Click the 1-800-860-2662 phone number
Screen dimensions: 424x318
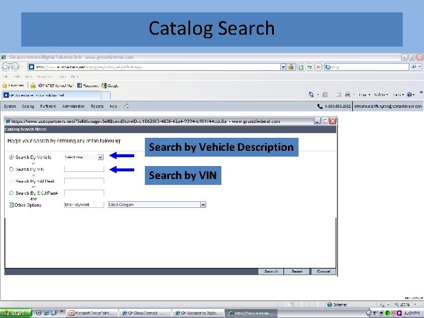[x=338, y=107]
